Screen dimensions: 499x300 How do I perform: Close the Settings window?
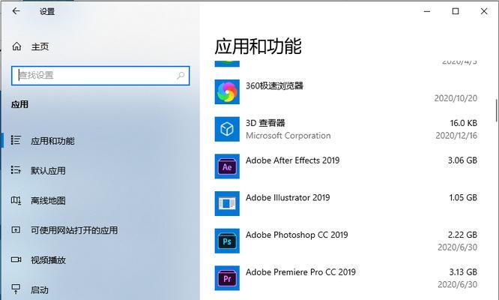point(484,11)
